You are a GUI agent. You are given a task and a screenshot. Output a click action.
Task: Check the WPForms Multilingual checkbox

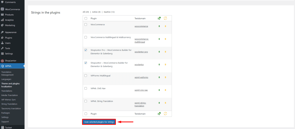(86, 76)
